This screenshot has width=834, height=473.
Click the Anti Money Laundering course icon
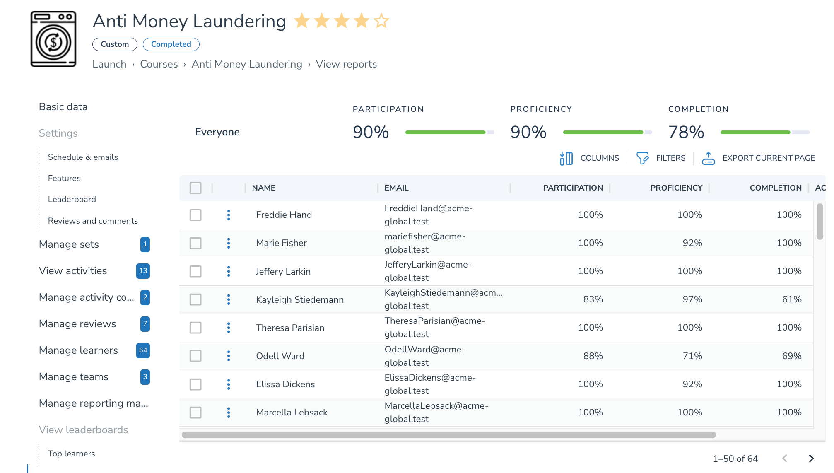point(53,39)
